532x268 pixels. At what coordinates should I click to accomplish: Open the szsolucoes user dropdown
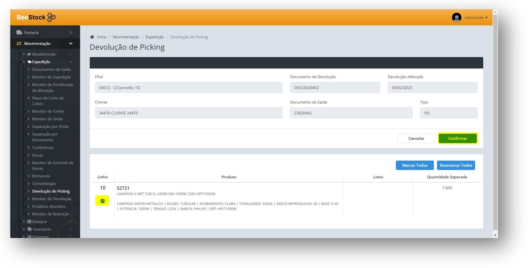(x=476, y=18)
